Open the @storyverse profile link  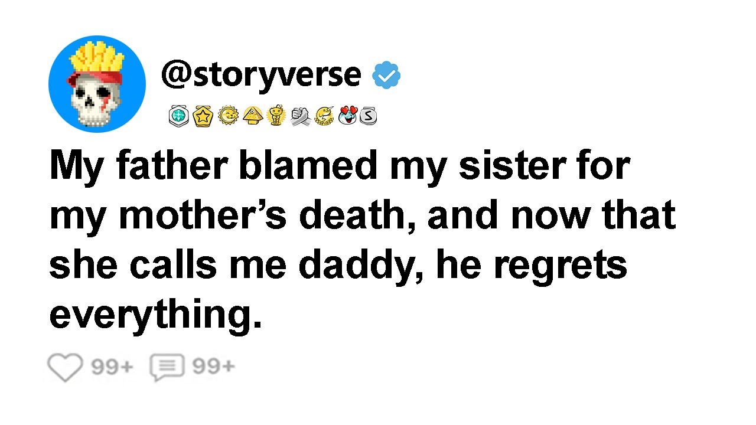(260, 74)
